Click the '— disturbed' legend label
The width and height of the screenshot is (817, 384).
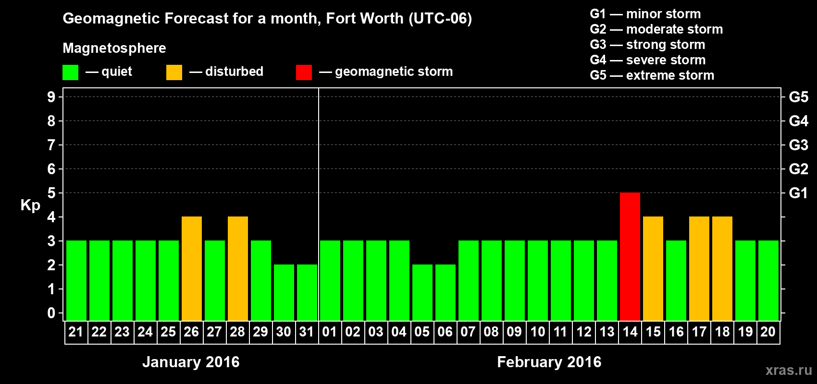pos(226,72)
